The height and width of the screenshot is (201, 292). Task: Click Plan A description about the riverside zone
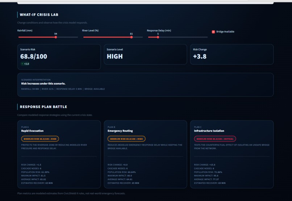54,147
